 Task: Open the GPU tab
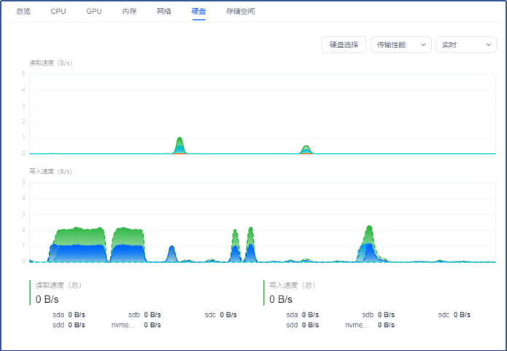click(94, 12)
